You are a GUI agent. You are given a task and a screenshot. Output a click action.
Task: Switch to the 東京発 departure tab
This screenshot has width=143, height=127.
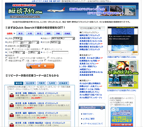click(19, 83)
